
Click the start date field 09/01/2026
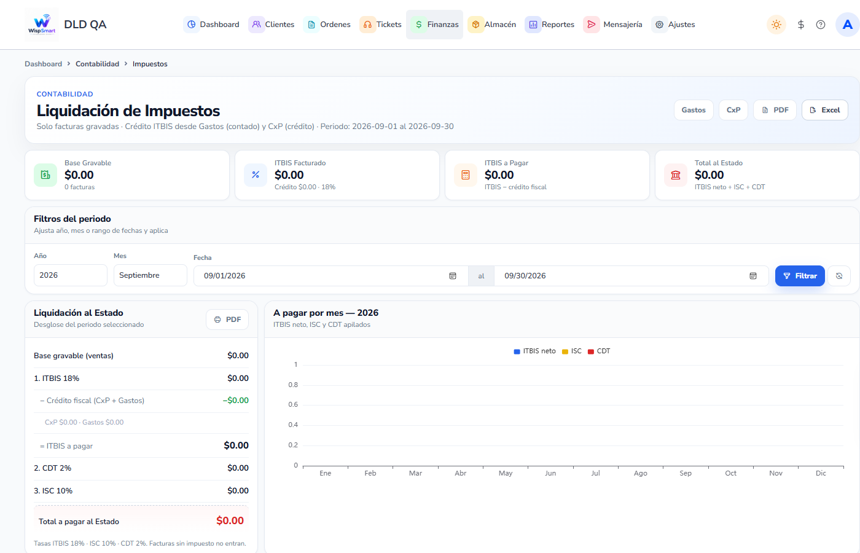pyautogui.click(x=331, y=276)
